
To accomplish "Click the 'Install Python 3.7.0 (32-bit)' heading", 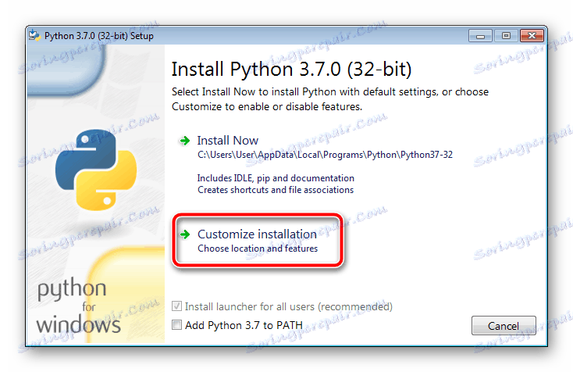I will click(x=292, y=70).
